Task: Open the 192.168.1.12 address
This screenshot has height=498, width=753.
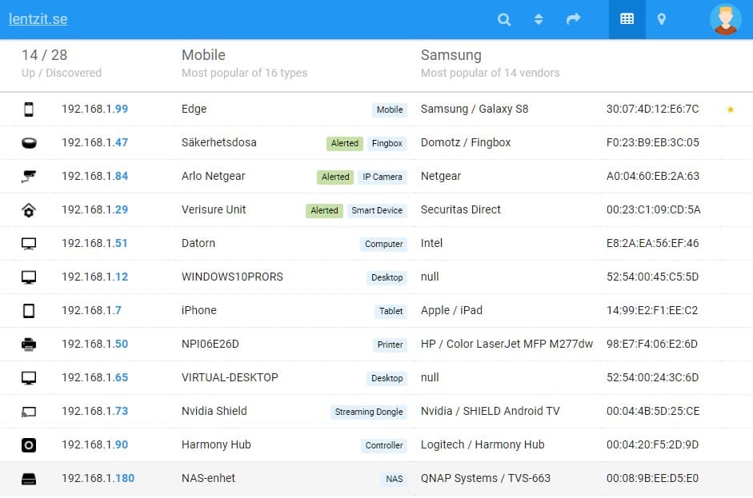Action: coord(94,277)
